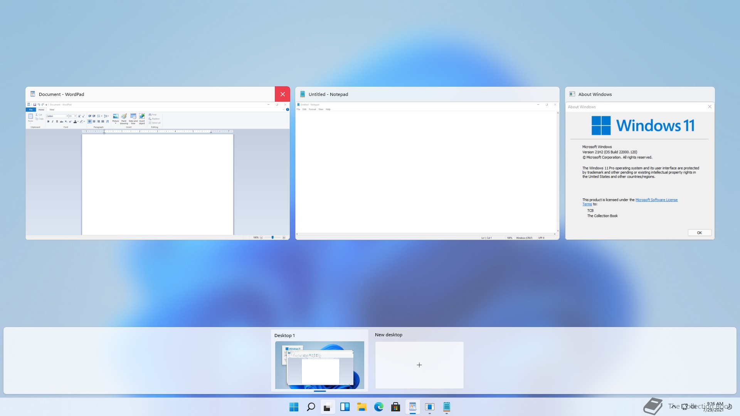Click the About Windows taskbar icon
The image size is (740, 416).
coord(429,407)
